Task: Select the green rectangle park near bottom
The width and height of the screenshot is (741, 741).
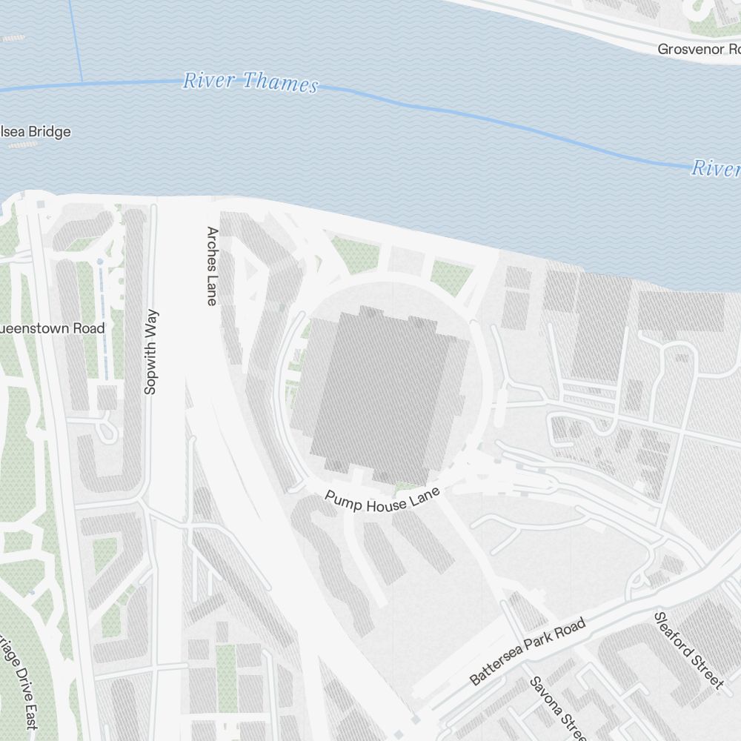Action: pyautogui.click(x=226, y=678)
